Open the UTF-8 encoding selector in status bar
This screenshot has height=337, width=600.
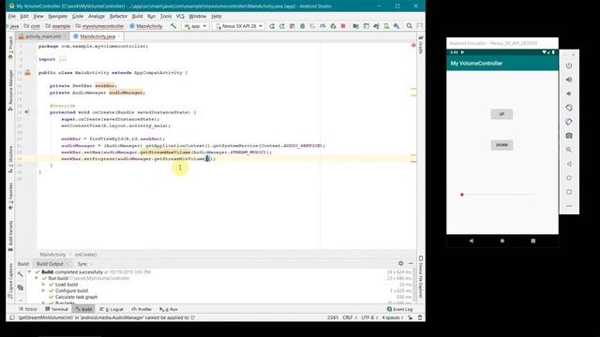point(368,317)
